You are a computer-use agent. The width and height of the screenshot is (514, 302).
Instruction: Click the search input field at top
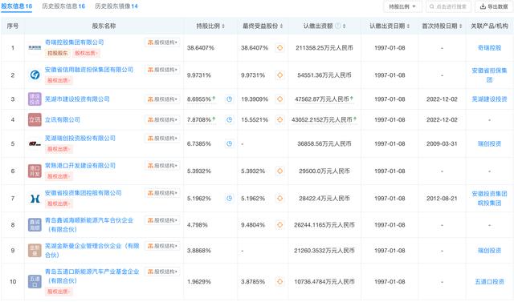tap(448, 6)
